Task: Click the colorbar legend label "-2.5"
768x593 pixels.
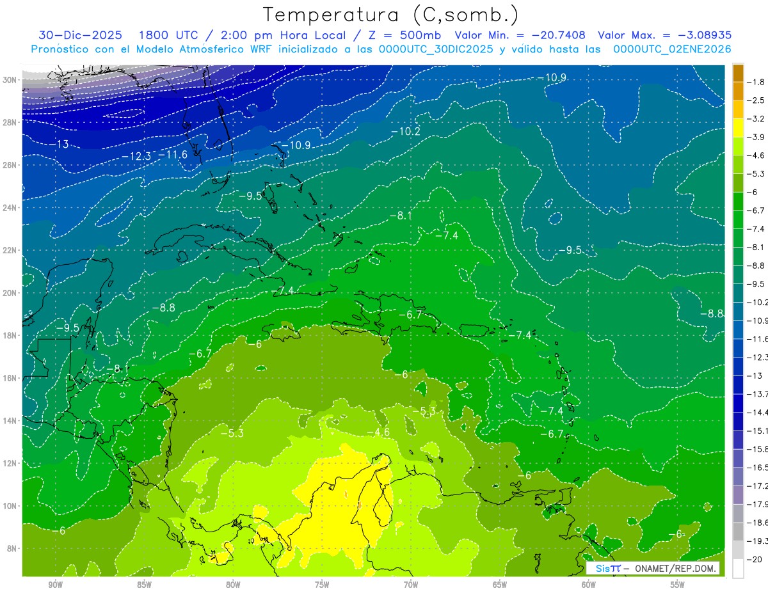Action: 756,100
